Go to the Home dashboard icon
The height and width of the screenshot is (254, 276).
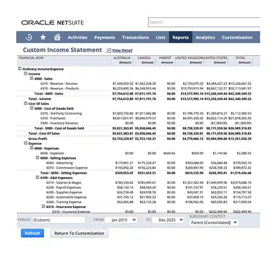[x=57, y=37]
